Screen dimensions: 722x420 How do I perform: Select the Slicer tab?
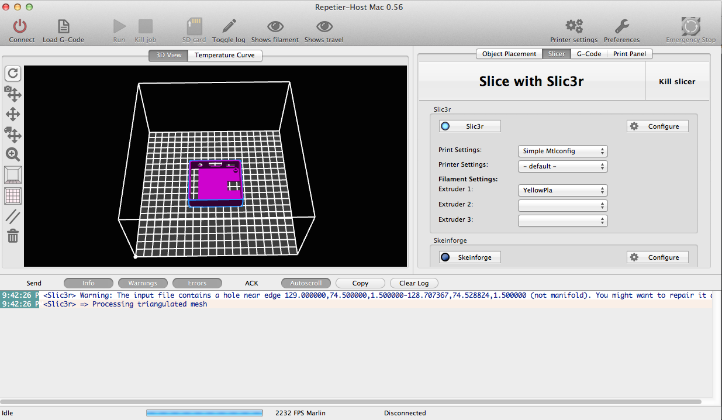[557, 54]
